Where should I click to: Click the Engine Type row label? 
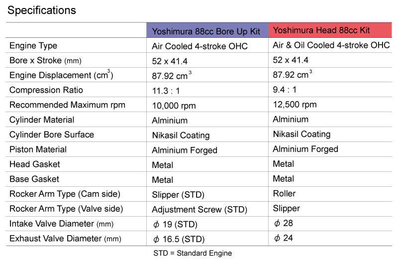[x=33, y=46]
